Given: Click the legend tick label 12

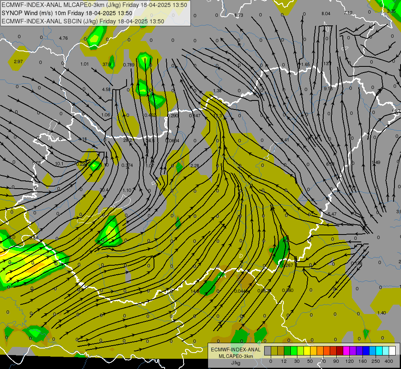Looking at the screenshot, I should pos(283,361).
